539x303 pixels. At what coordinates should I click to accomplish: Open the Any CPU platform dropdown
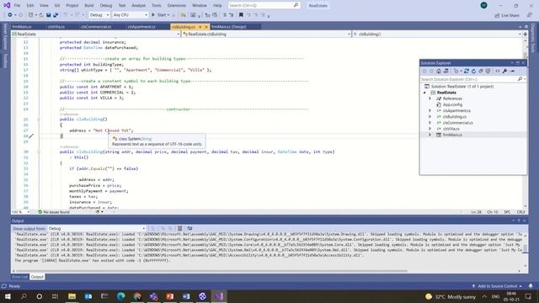tap(130, 15)
